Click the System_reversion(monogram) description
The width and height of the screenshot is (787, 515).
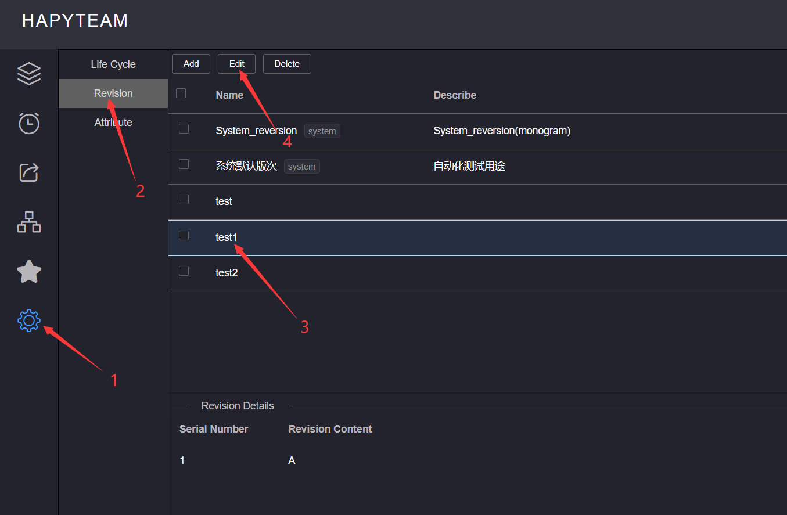[502, 131]
